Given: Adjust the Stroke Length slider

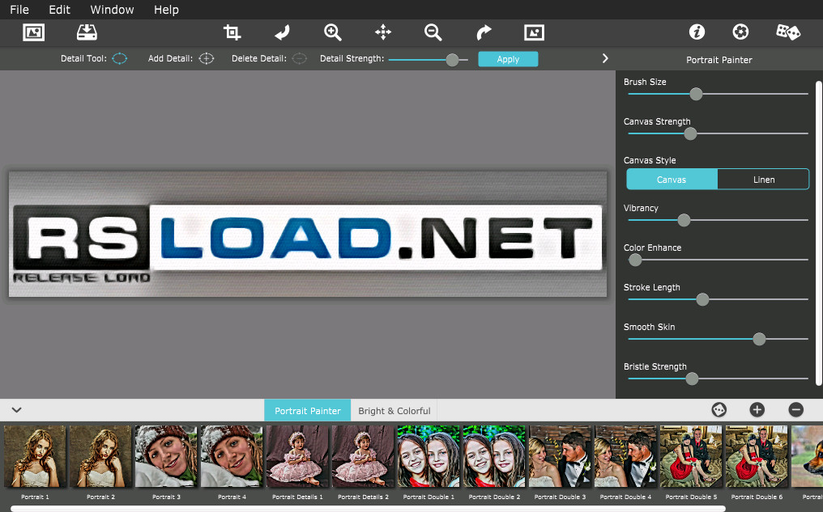Looking at the screenshot, I should pyautogui.click(x=718, y=299).
